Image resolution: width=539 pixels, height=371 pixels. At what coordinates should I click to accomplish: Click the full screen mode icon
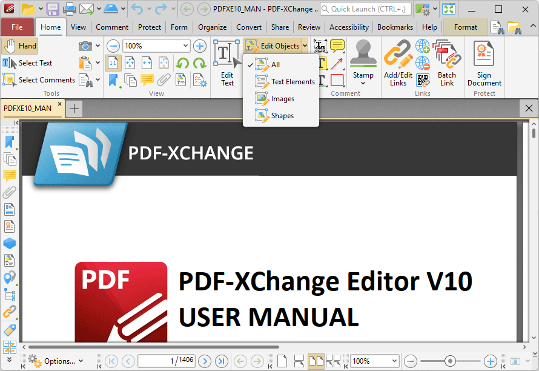click(x=449, y=9)
